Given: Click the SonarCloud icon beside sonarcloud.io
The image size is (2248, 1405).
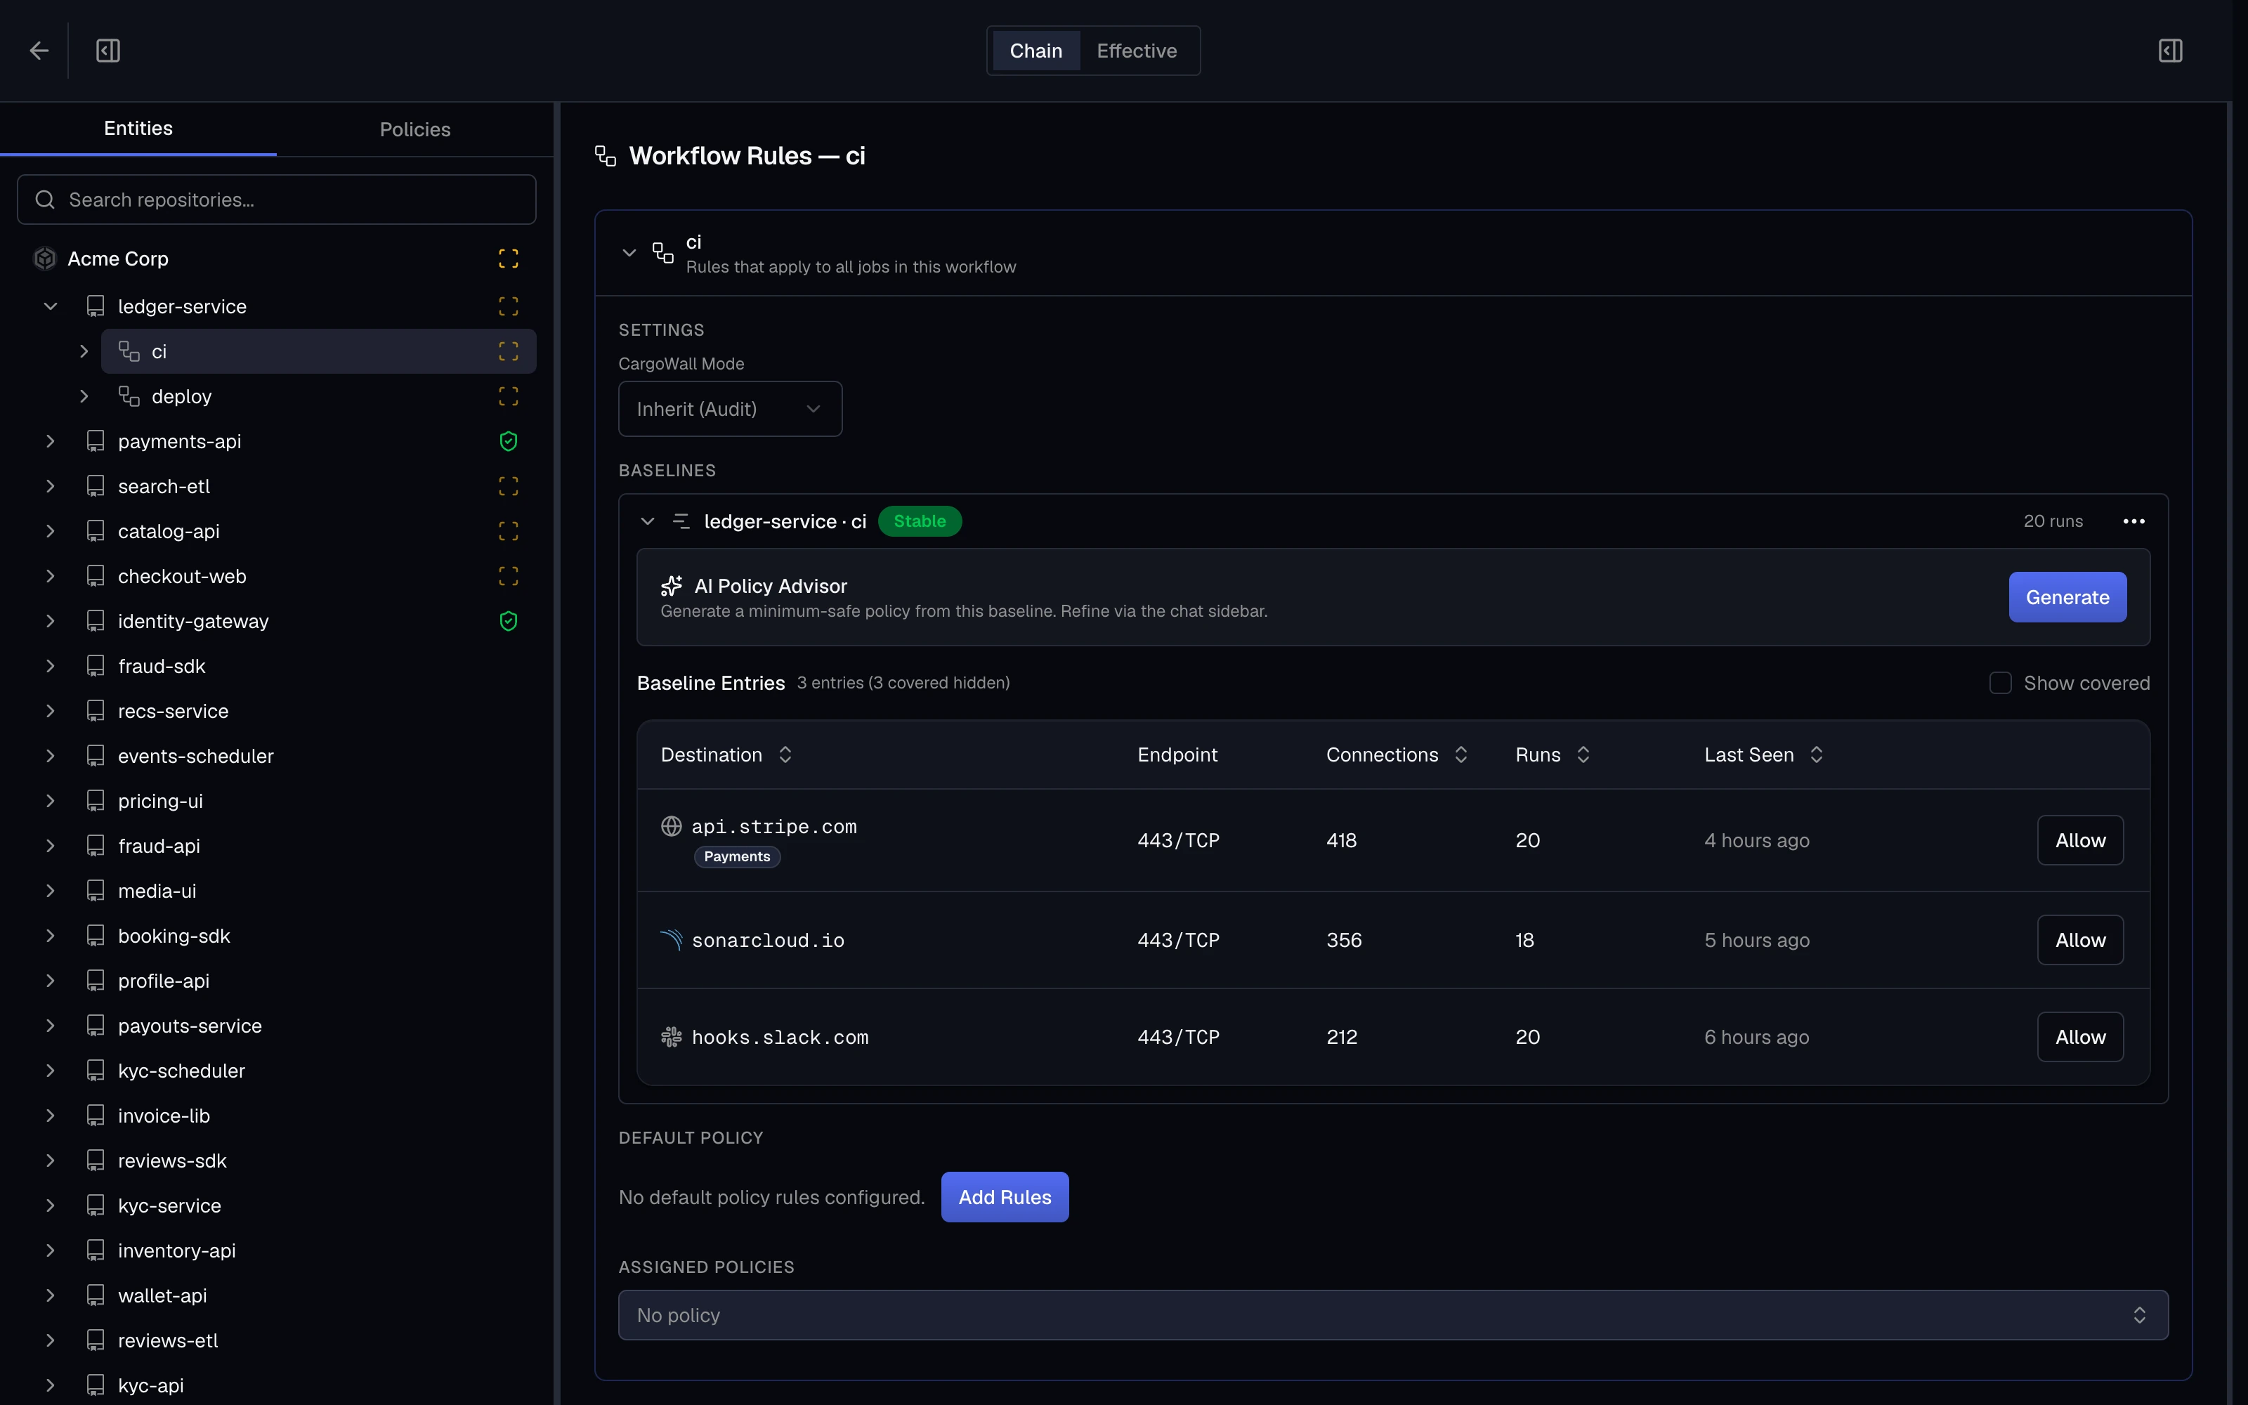Looking at the screenshot, I should pos(671,939).
